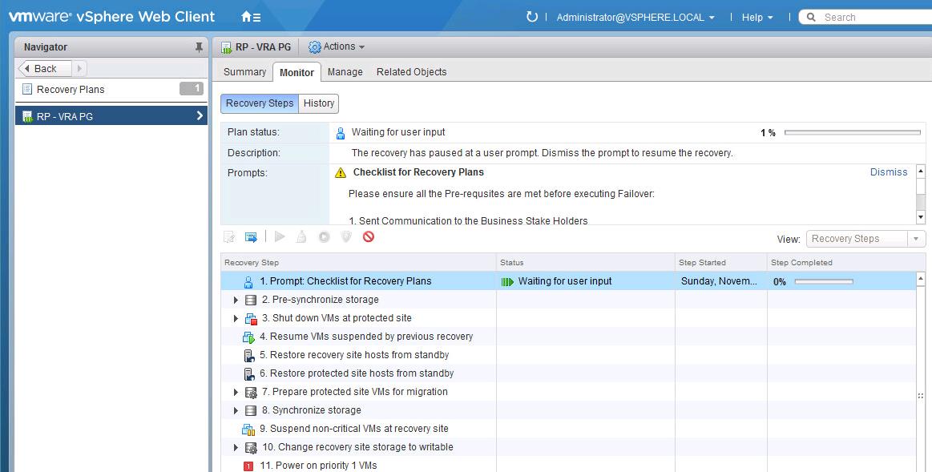The width and height of the screenshot is (932, 472).
Task: Sort by Step Started column header
Action: pos(721,262)
